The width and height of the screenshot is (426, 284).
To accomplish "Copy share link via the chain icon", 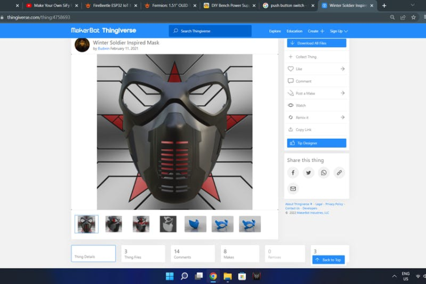I will tap(339, 173).
